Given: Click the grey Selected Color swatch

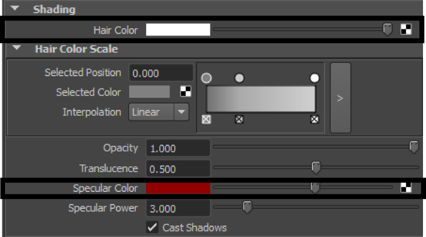Looking at the screenshot, I should [x=150, y=92].
